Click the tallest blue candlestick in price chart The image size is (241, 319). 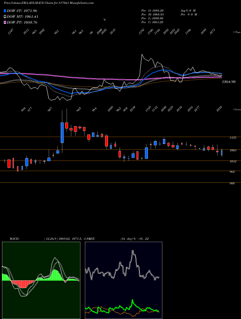[x=62, y=132]
